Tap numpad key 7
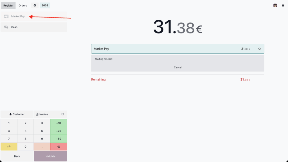Viewport: 288px width, 162px height. click(9, 139)
